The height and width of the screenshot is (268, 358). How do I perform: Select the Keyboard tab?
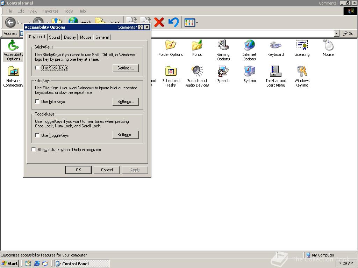(x=37, y=37)
